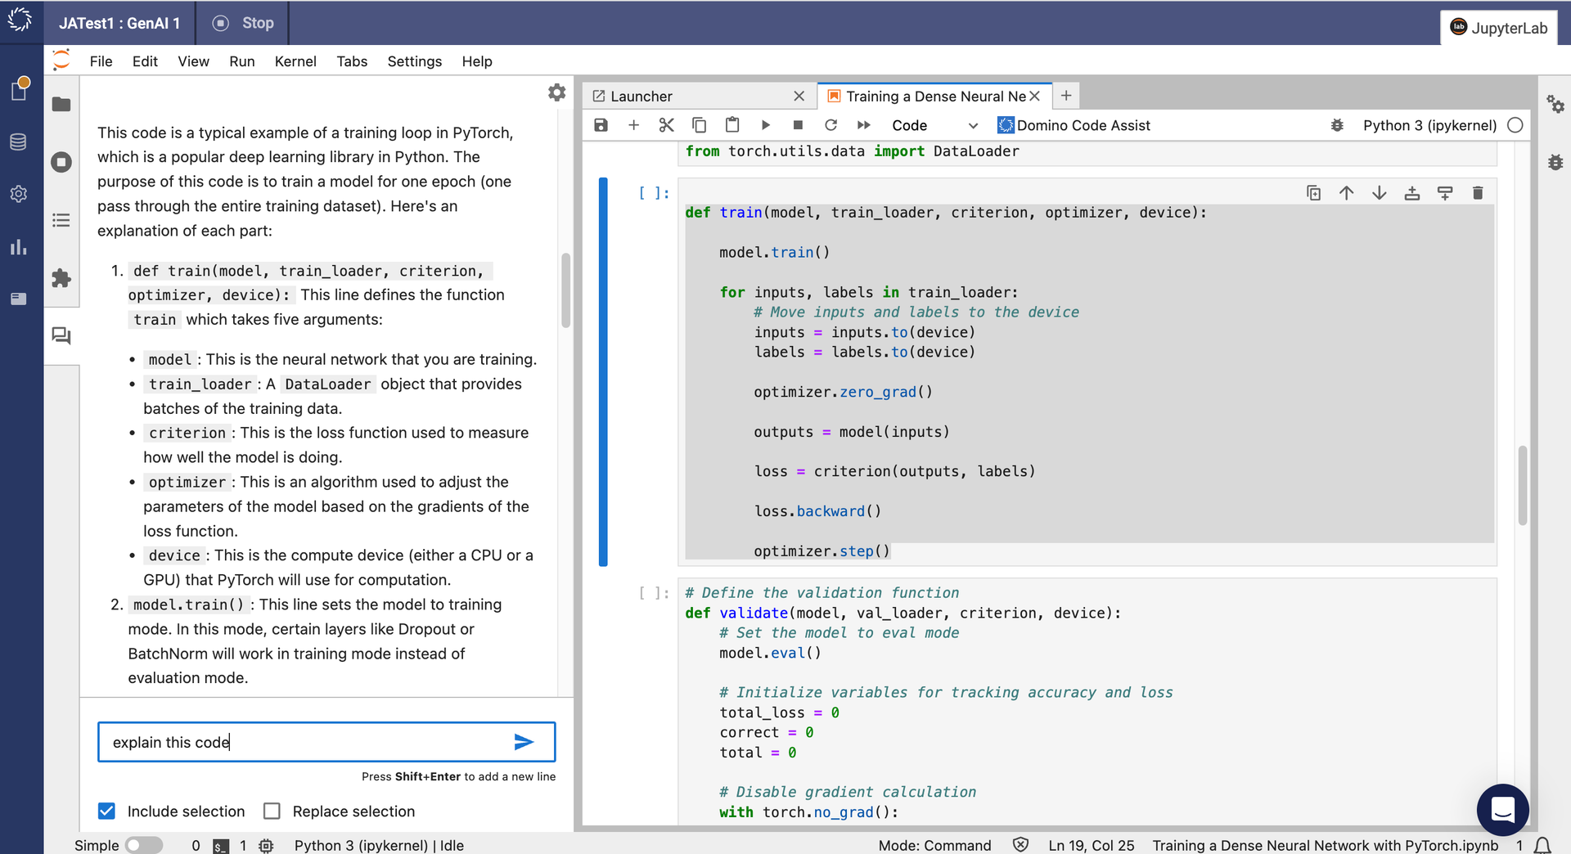Click the save notebook icon
Viewport: 1571px width, 854px height.
[x=601, y=125]
